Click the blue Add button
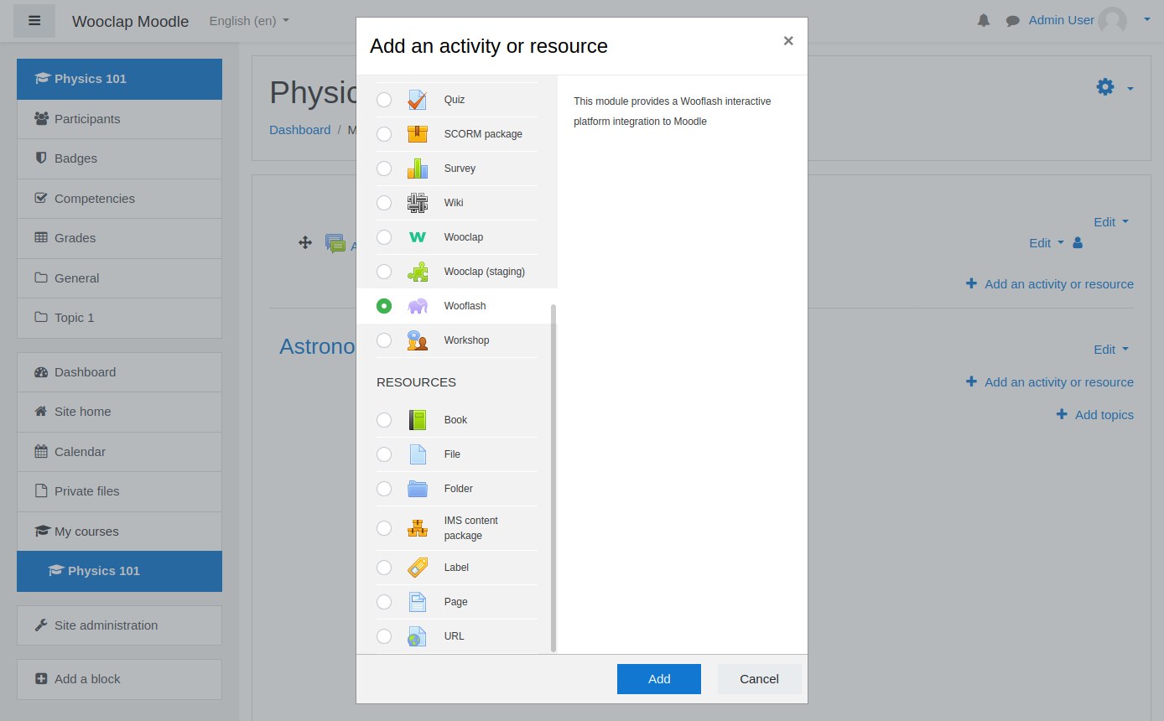 (659, 679)
